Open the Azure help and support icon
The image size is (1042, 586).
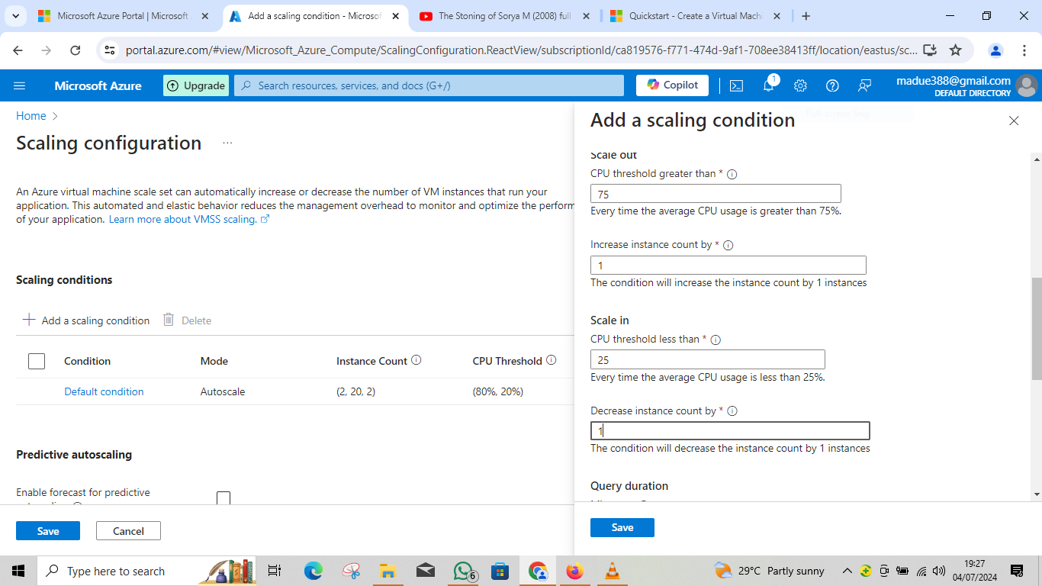coord(832,85)
